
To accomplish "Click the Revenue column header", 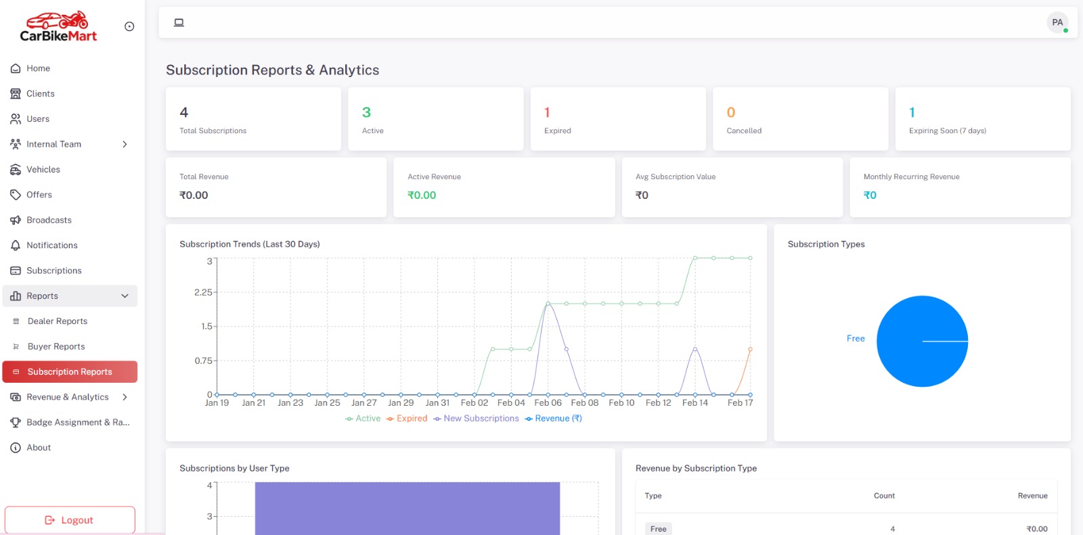I will [1032, 496].
